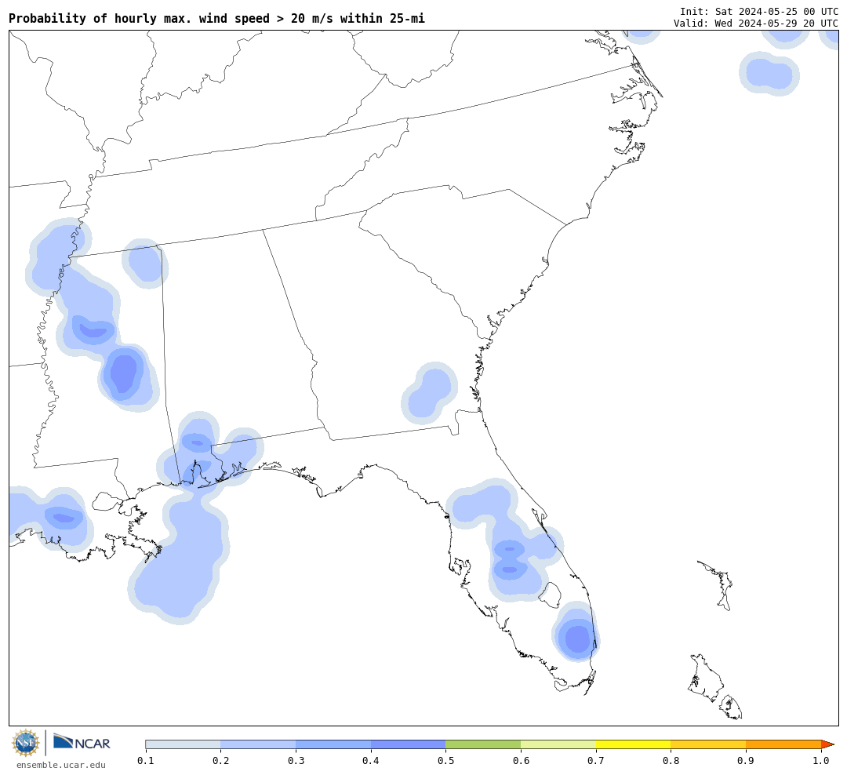The width and height of the screenshot is (847, 775).
Task: Click the 0.7–0.8 yellow colorbar segment
Action: coord(634,744)
